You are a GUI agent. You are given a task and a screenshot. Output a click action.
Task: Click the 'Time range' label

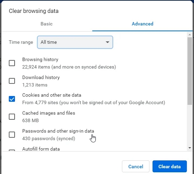click(x=21, y=42)
